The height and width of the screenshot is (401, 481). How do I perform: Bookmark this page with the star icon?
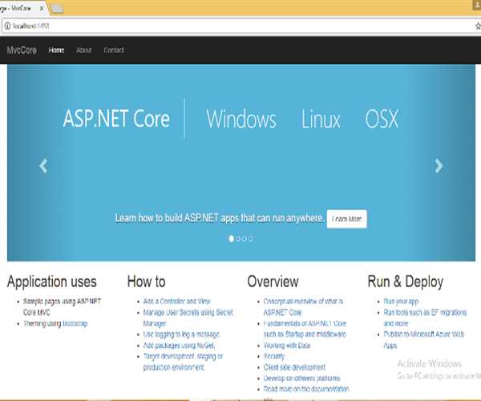click(x=475, y=26)
